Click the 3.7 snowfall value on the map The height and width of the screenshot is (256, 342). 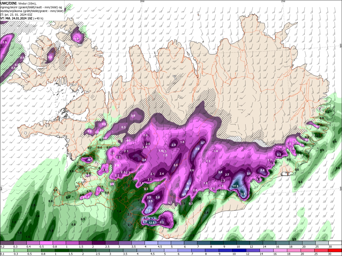pos(203,143)
